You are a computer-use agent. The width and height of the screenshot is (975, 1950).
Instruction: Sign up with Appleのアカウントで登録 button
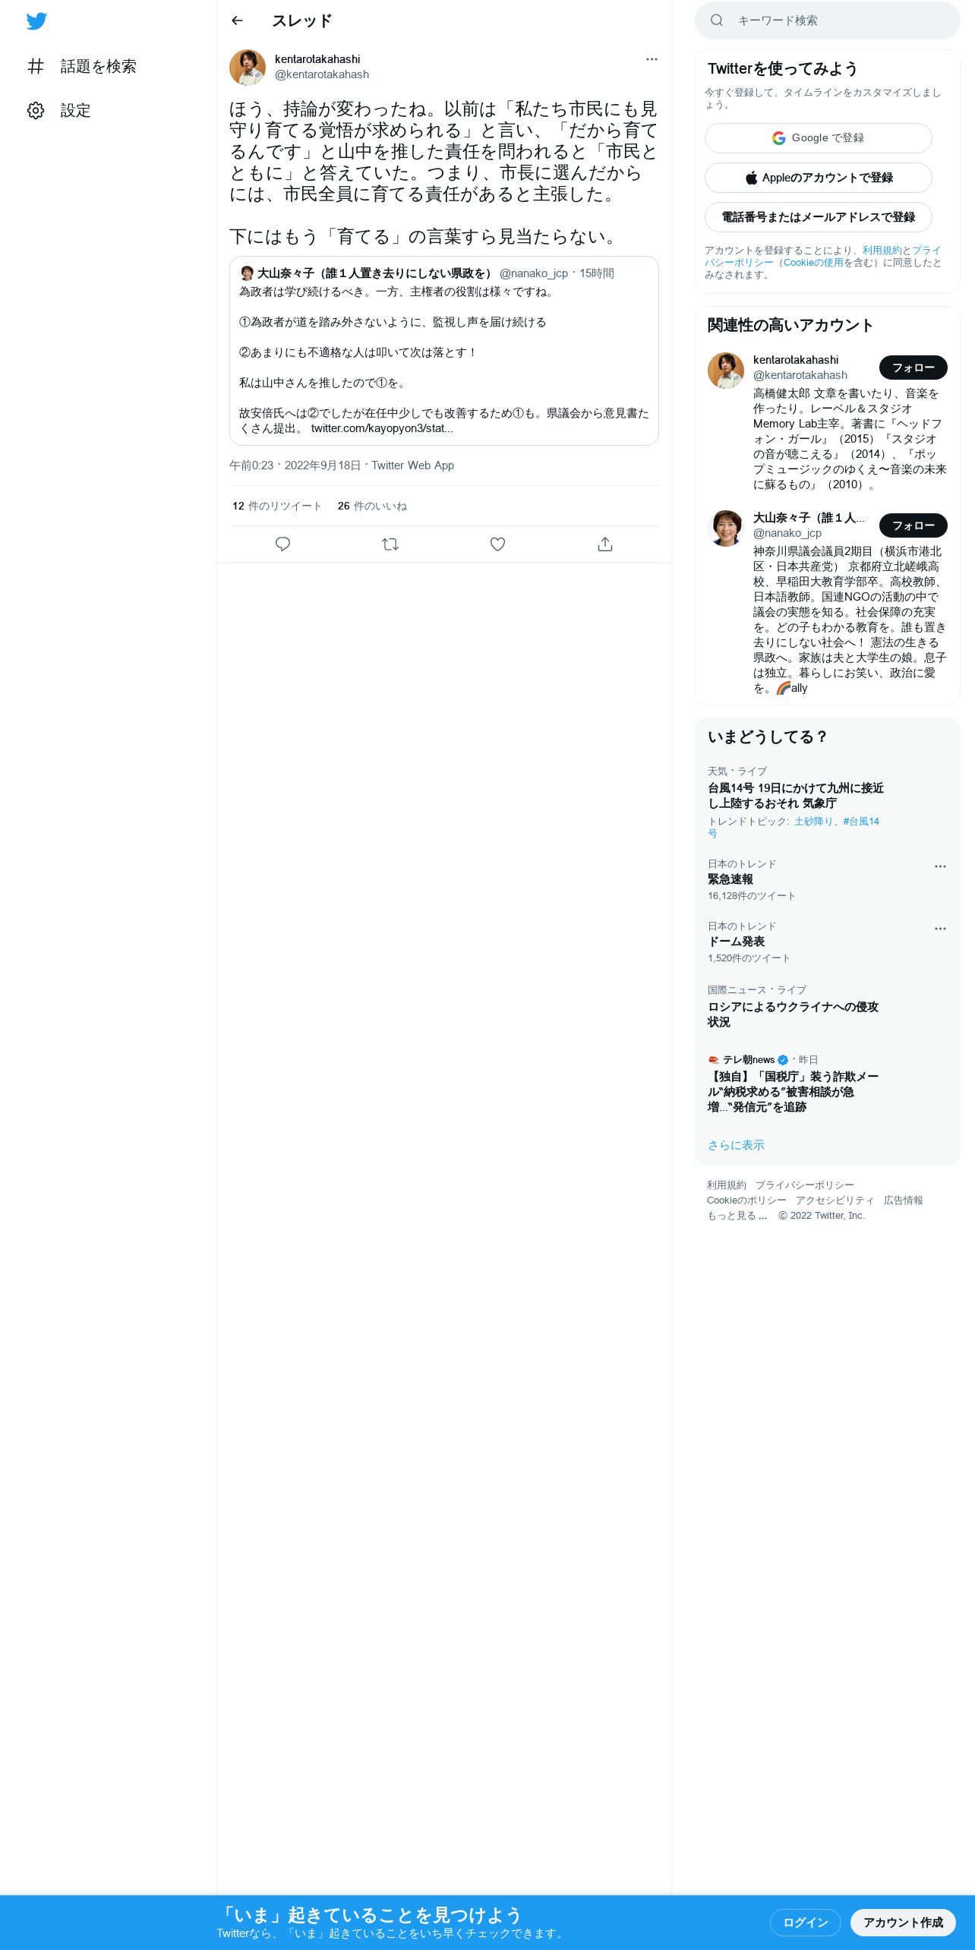tap(819, 178)
